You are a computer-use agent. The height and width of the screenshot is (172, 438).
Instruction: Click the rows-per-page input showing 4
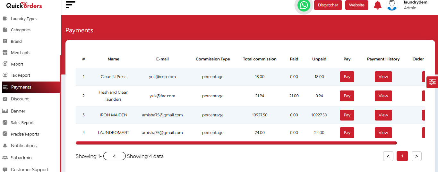pyautogui.click(x=115, y=156)
